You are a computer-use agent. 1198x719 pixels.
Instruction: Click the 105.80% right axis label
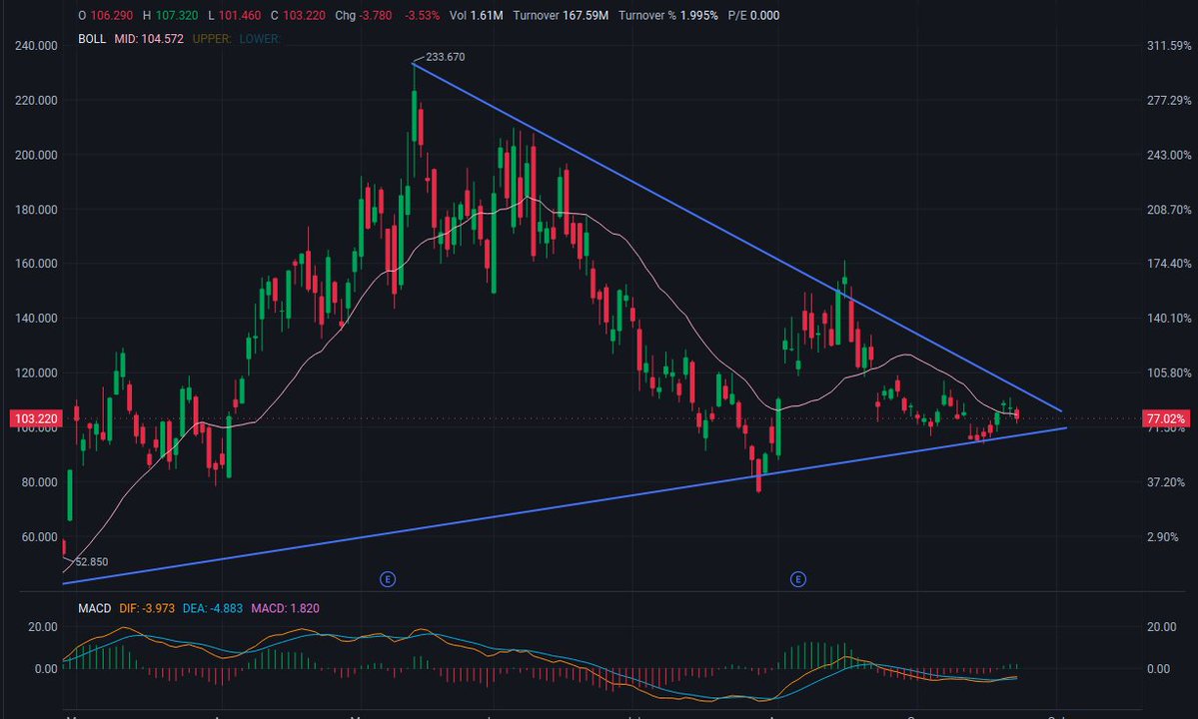[x=1169, y=372]
